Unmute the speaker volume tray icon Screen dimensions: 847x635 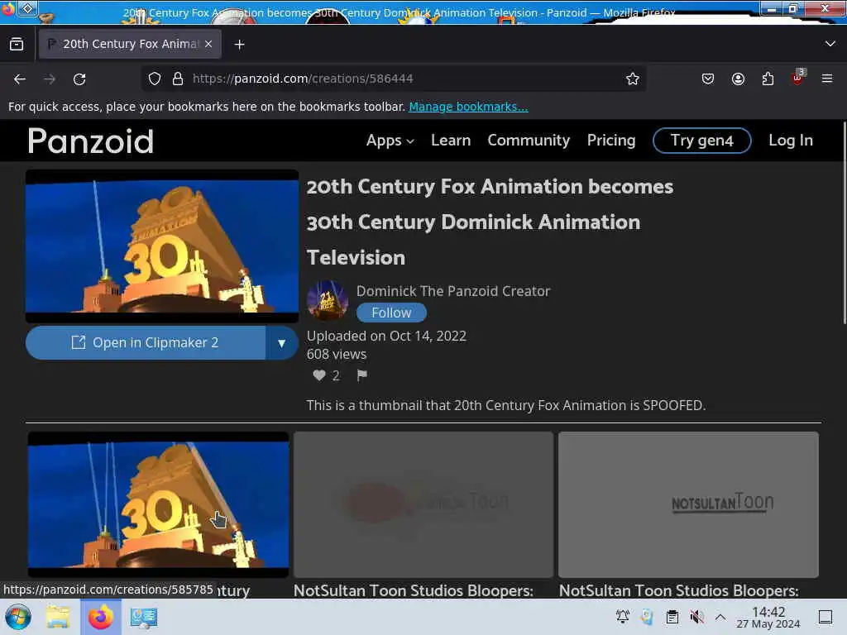pyautogui.click(x=696, y=617)
